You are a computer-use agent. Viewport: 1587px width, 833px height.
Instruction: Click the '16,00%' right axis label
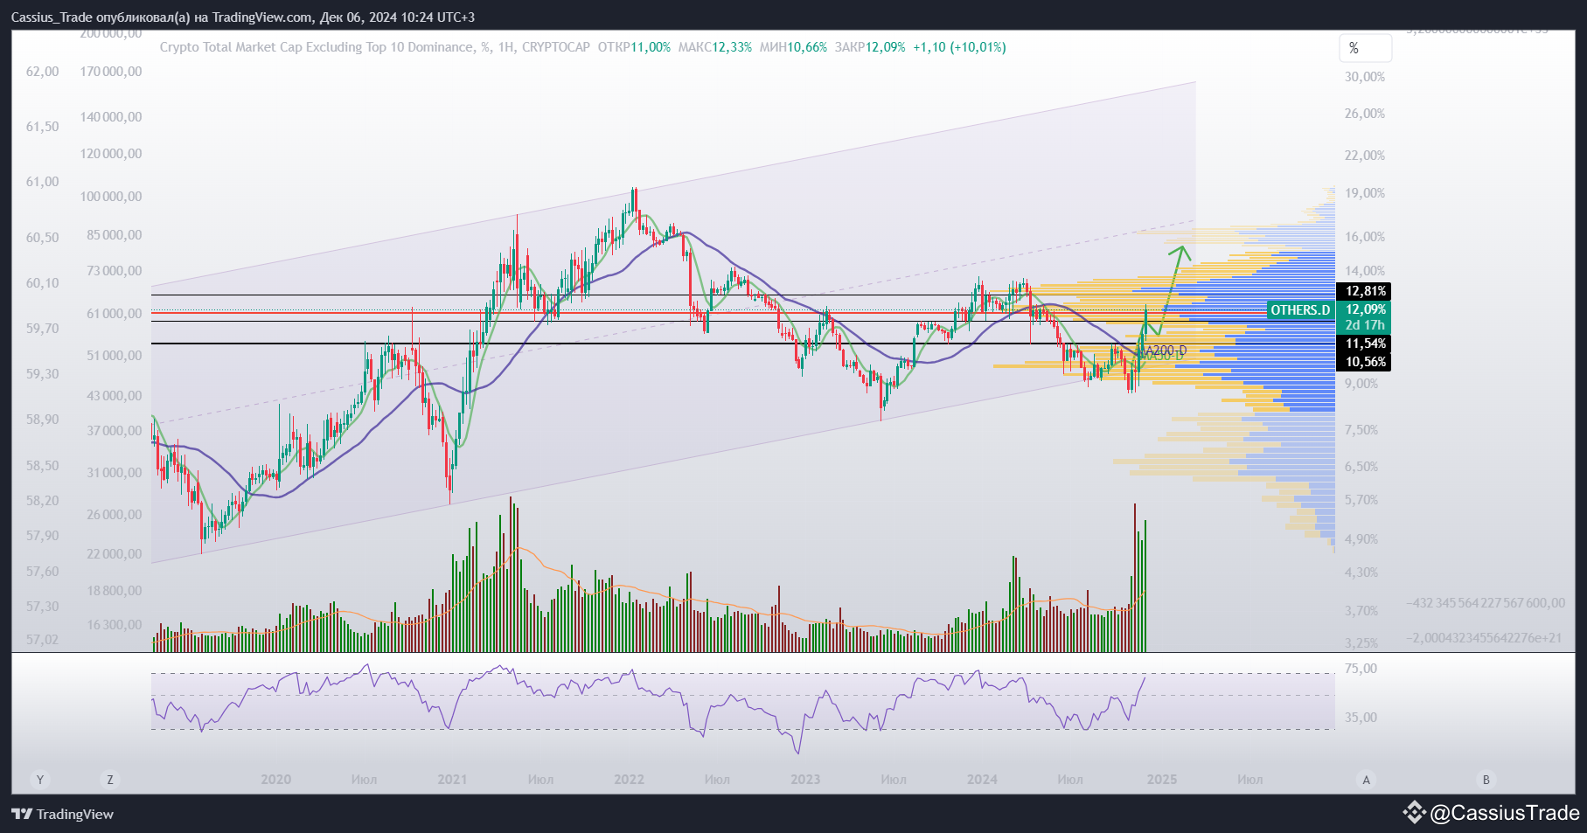coord(1365,237)
